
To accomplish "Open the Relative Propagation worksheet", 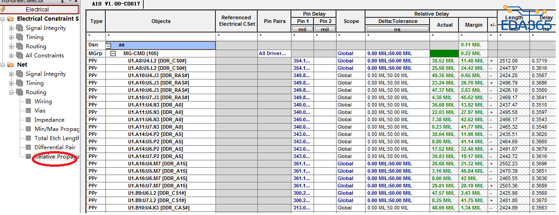I will tap(57, 157).
